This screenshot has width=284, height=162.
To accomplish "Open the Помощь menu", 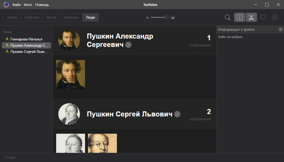I will [x=42, y=5].
